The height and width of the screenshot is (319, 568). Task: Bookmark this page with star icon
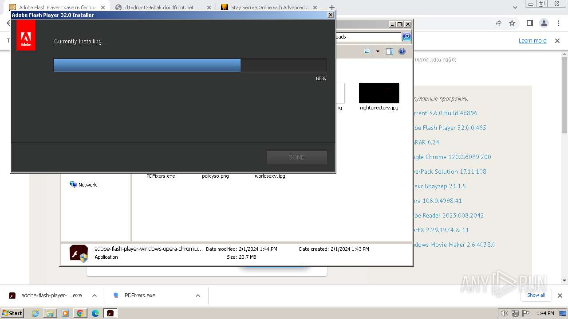(512, 23)
